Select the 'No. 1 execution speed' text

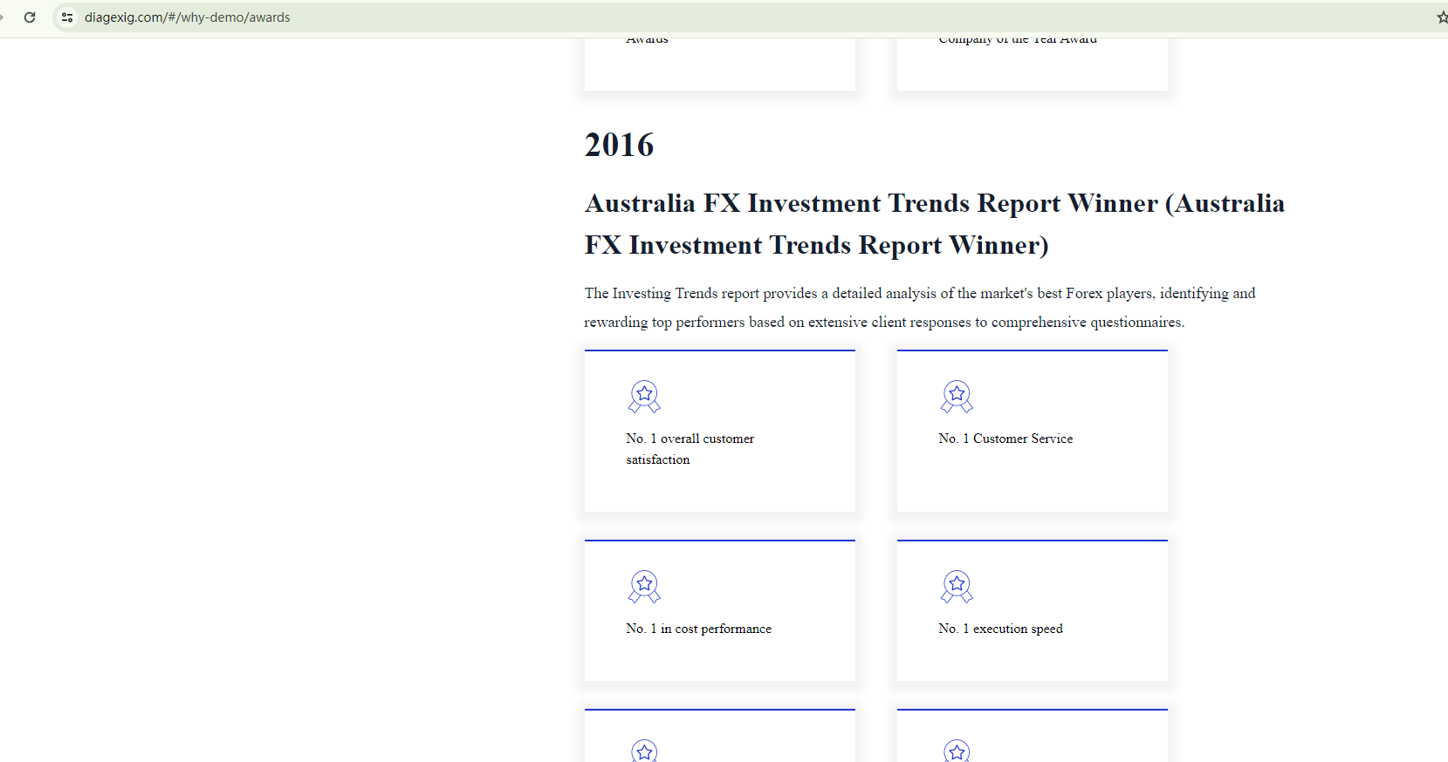[1000, 629]
